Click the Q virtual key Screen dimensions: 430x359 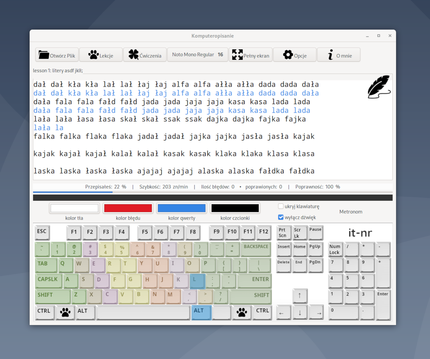66,265
